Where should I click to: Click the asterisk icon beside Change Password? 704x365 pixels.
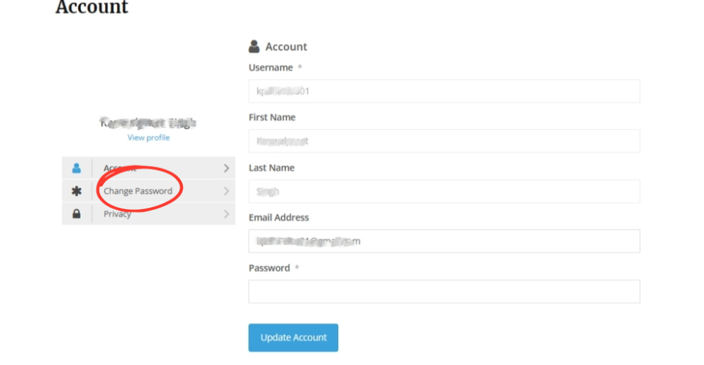[x=76, y=191]
